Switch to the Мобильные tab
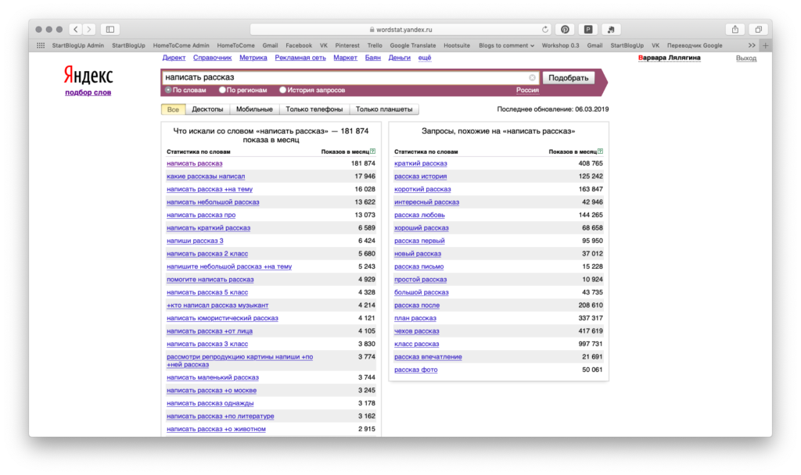The image size is (801, 475). (x=254, y=109)
